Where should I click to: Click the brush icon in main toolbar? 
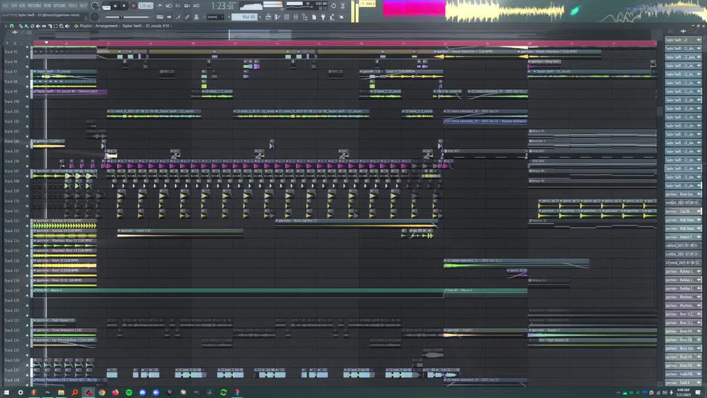click(178, 17)
